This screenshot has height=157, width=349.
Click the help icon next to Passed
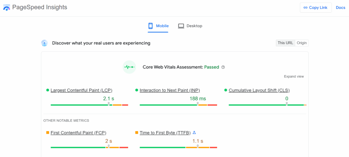click(223, 67)
